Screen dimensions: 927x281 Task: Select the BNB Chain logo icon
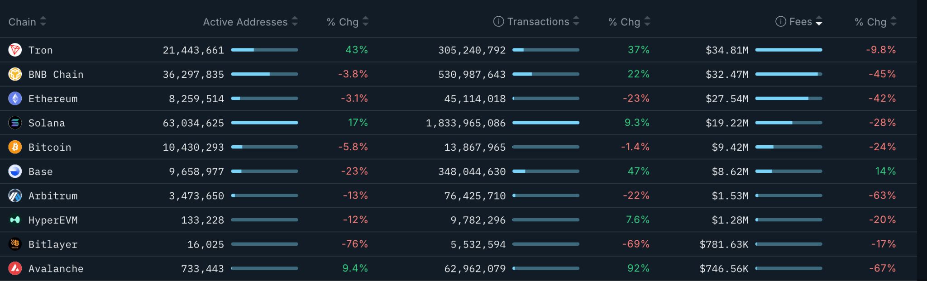tap(15, 74)
